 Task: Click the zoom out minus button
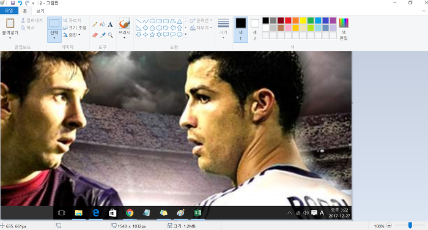389,226
